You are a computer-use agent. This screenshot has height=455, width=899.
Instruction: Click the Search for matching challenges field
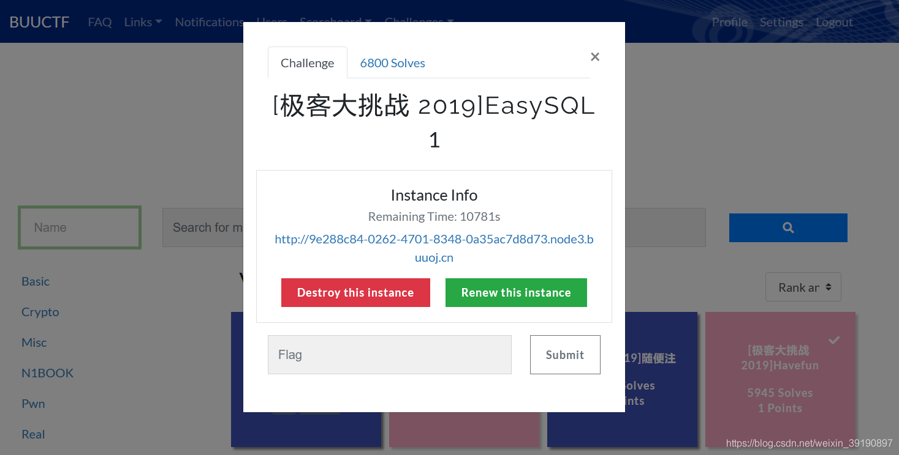click(x=434, y=227)
